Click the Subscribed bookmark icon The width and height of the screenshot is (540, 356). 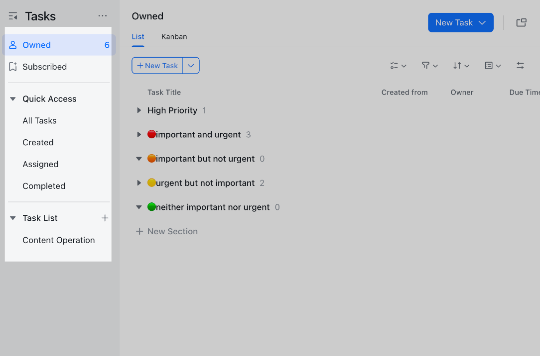coord(13,67)
